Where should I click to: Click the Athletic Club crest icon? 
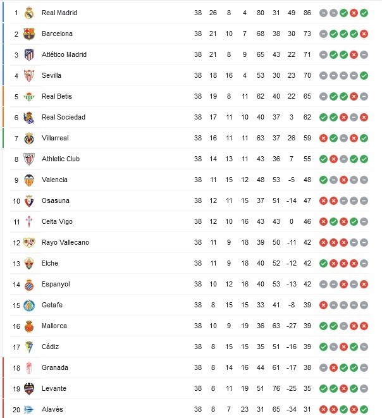click(x=28, y=159)
